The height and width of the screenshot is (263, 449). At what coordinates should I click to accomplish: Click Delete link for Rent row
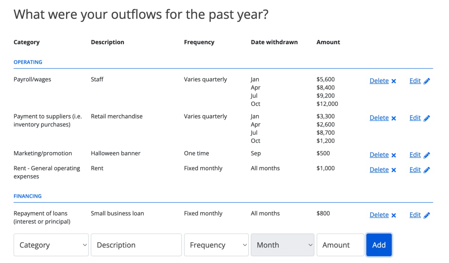coord(379,170)
